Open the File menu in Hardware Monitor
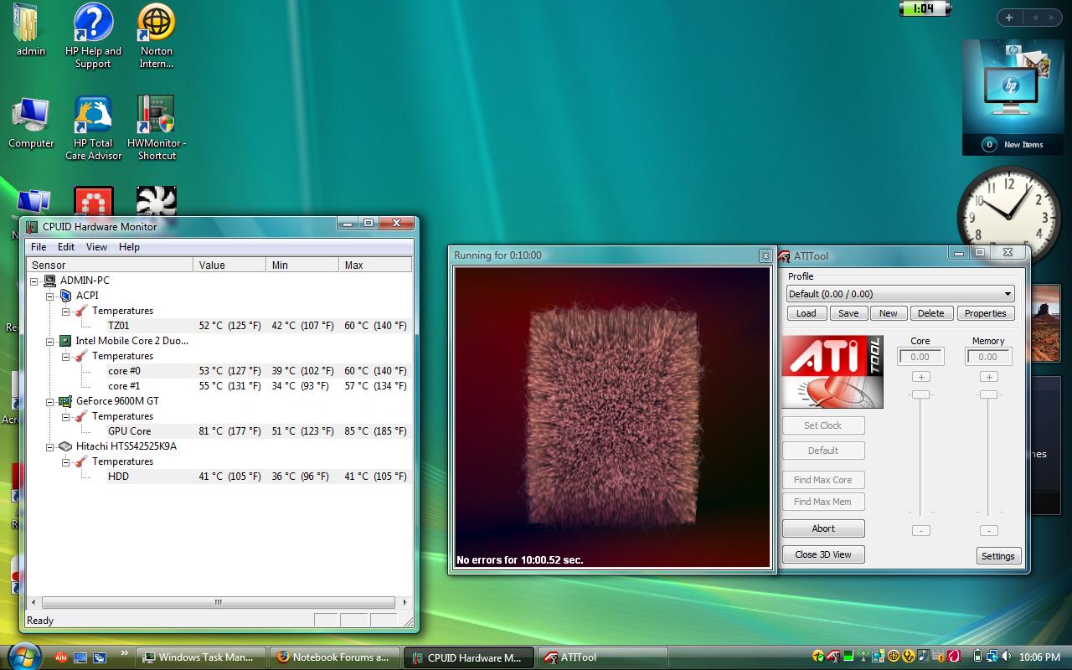1072x670 pixels. click(x=39, y=247)
